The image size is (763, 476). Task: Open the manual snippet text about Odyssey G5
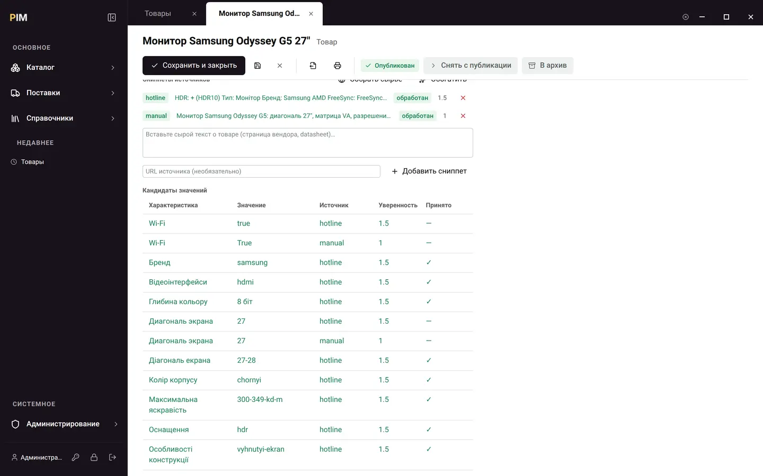tap(283, 116)
